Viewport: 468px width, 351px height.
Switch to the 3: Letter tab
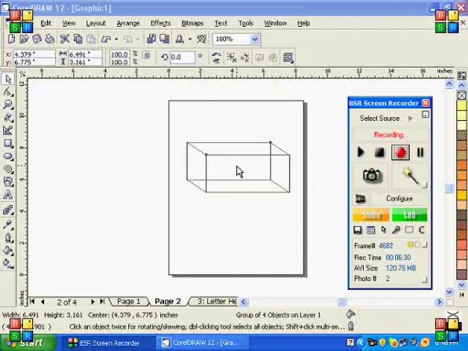215,301
